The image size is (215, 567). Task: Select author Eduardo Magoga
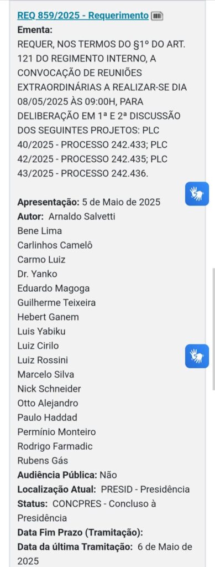point(54,288)
